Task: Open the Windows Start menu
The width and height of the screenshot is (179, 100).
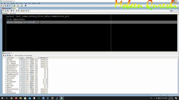Action: (x=2, y=98)
